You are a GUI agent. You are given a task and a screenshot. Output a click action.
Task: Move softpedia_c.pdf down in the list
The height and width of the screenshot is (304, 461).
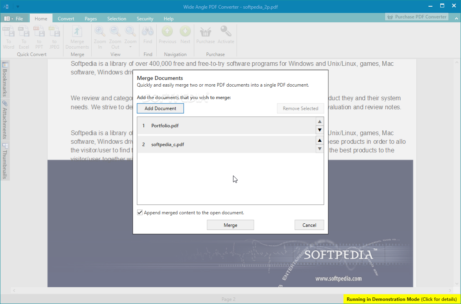pyautogui.click(x=320, y=149)
